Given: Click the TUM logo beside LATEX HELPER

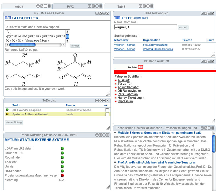Looking at the screenshot, I should (8, 18).
